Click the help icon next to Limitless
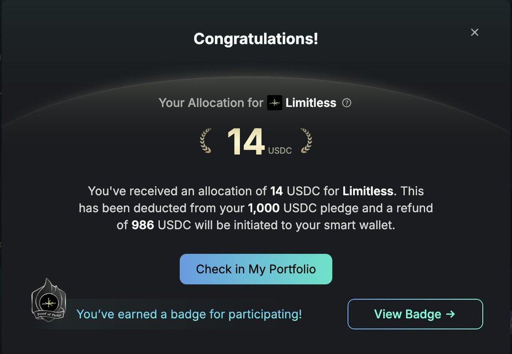512x354 pixels. (347, 103)
